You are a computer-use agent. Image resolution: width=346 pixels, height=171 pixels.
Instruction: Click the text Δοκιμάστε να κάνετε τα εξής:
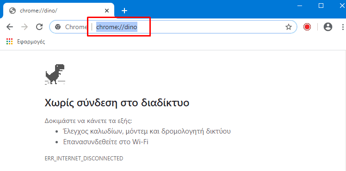point(88,121)
